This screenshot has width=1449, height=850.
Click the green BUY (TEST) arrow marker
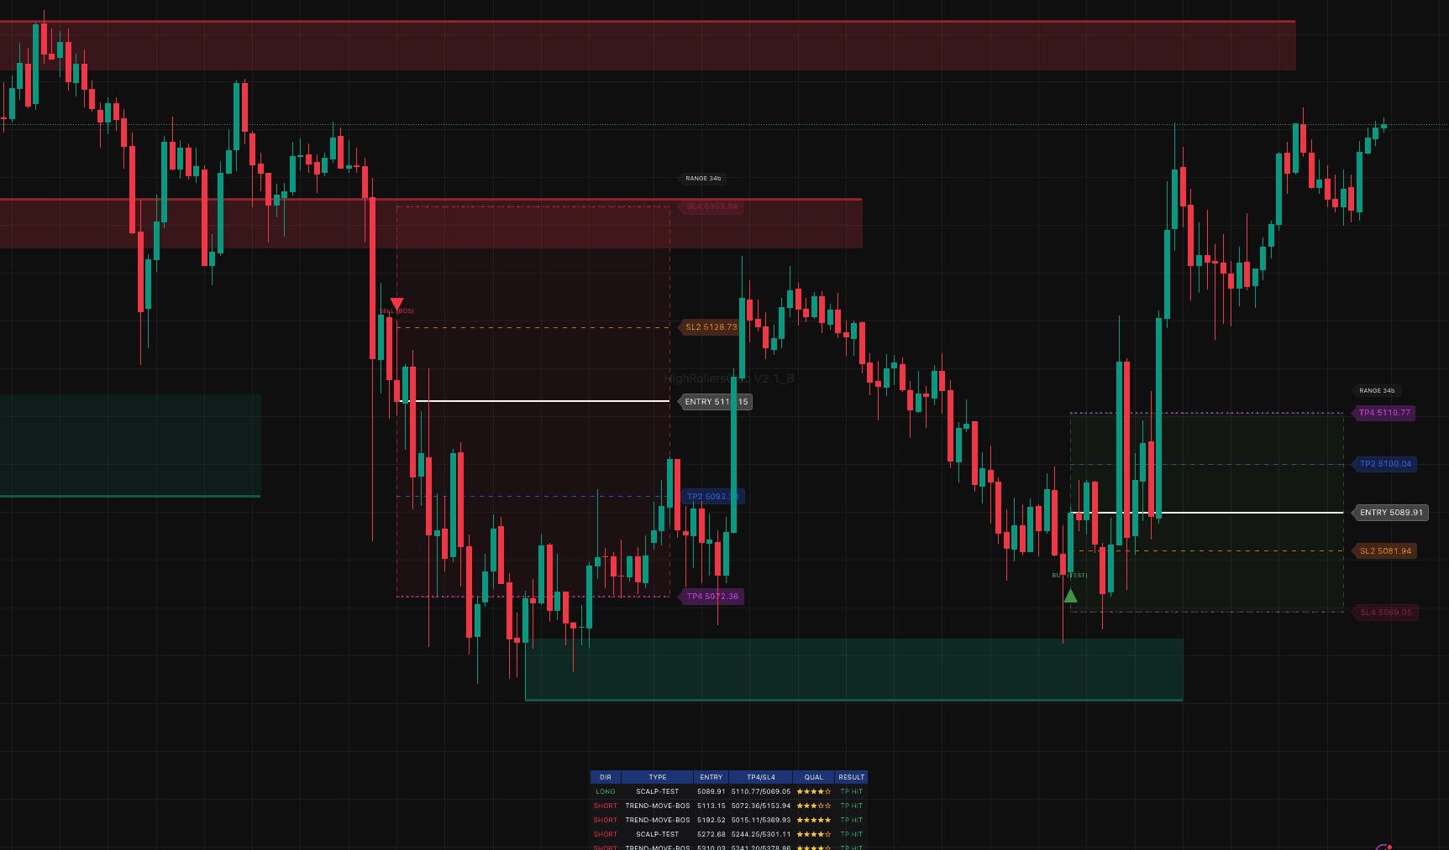pos(1070,595)
